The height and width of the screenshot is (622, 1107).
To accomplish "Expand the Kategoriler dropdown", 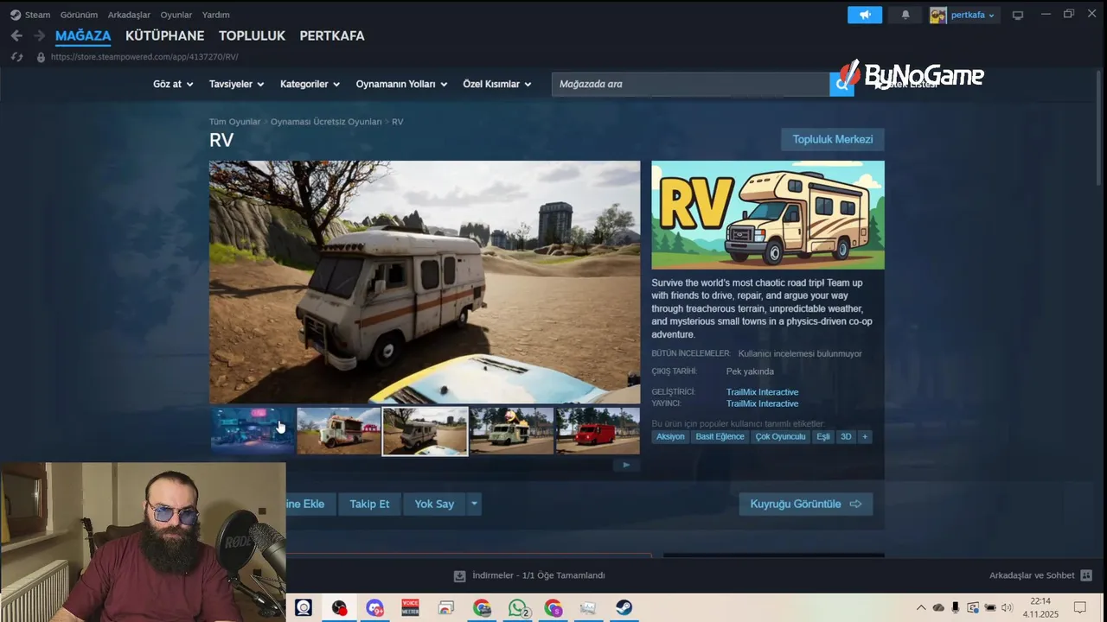I will pyautogui.click(x=310, y=84).
